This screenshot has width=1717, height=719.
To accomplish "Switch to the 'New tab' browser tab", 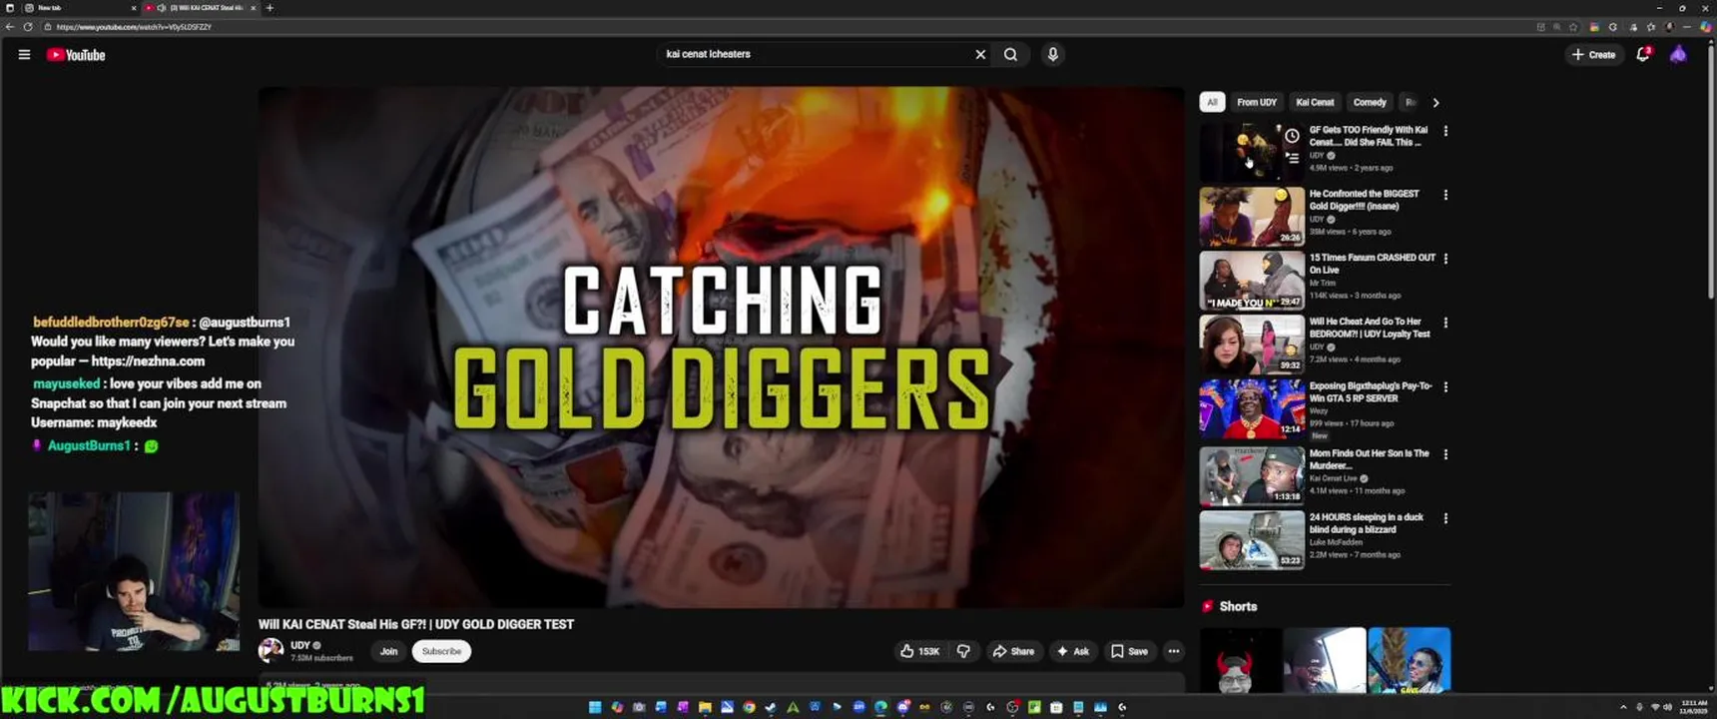I will [x=80, y=8].
